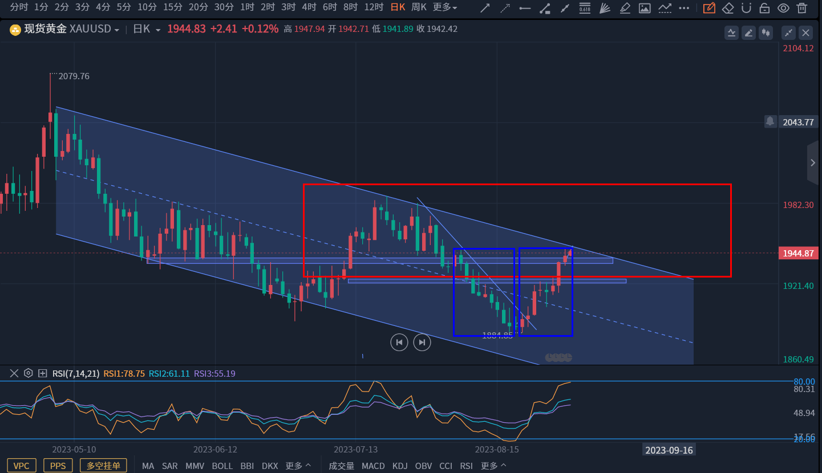Select the eraser tool

(x=728, y=8)
